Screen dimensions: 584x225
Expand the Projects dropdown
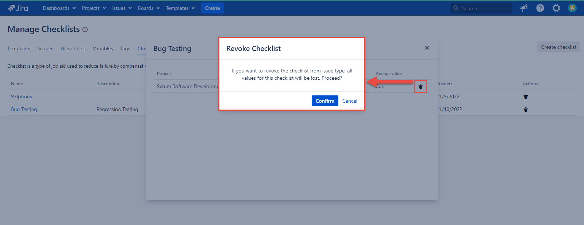click(x=94, y=8)
